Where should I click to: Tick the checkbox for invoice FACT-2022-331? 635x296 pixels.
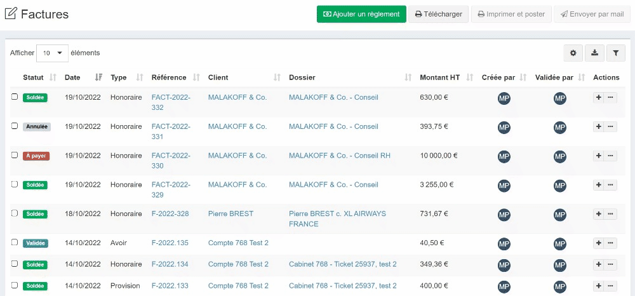click(x=14, y=126)
